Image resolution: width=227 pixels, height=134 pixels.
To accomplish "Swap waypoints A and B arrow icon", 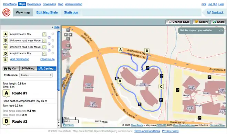I will pyautogui.click(x=49, y=37).
